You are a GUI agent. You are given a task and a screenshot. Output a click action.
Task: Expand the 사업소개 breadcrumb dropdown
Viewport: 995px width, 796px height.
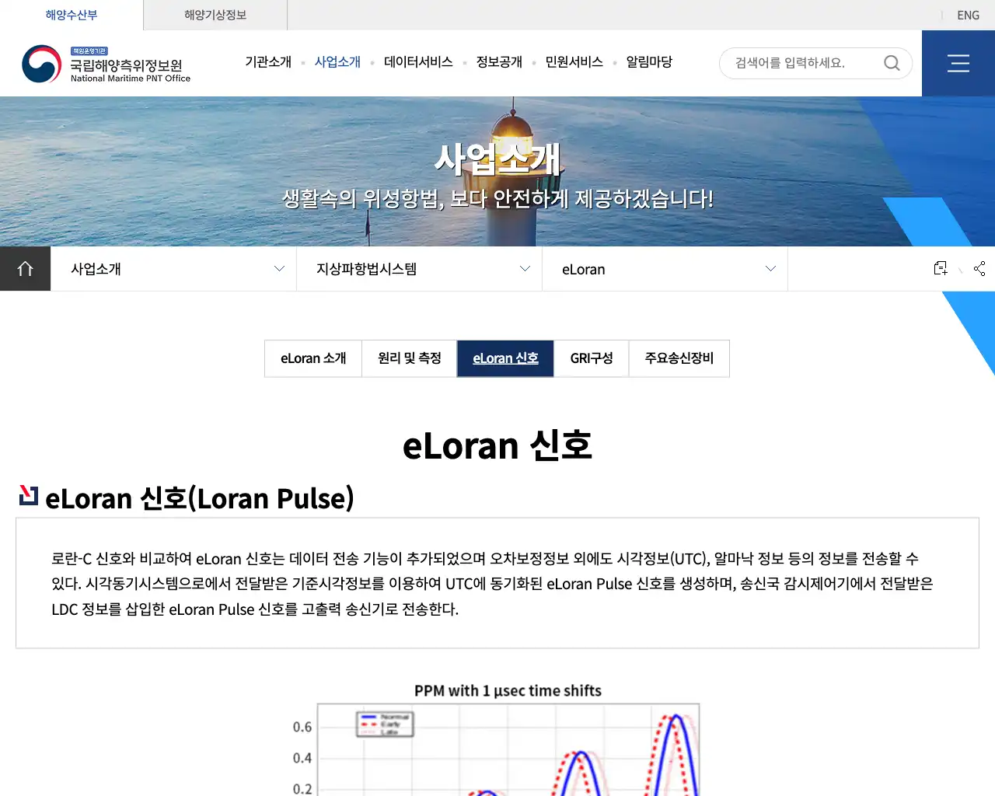pyautogui.click(x=173, y=269)
